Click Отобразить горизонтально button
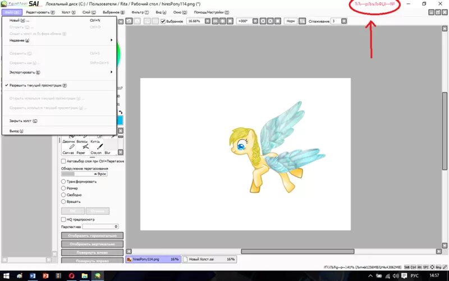Image resolution: width=449 pixels, height=281 pixels. pyautogui.click(x=92, y=235)
